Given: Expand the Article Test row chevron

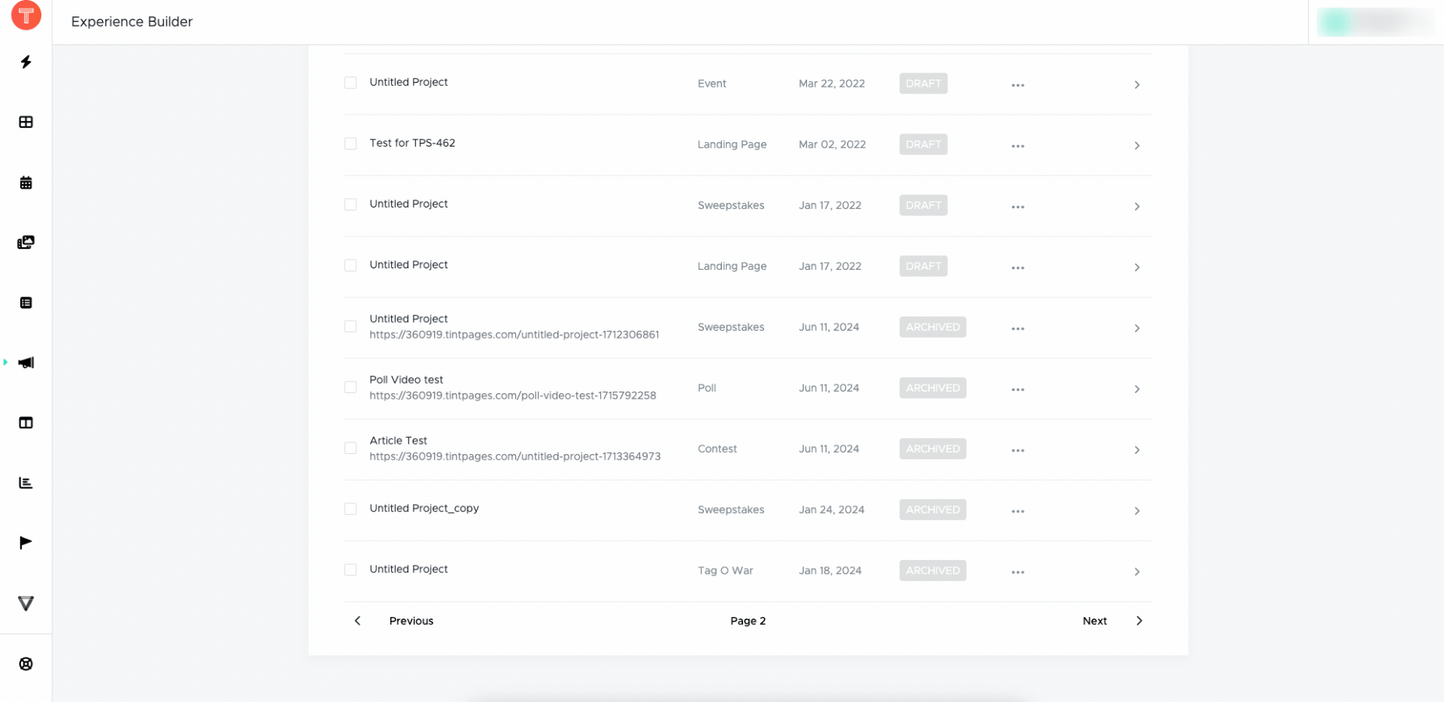Looking at the screenshot, I should pyautogui.click(x=1136, y=450).
